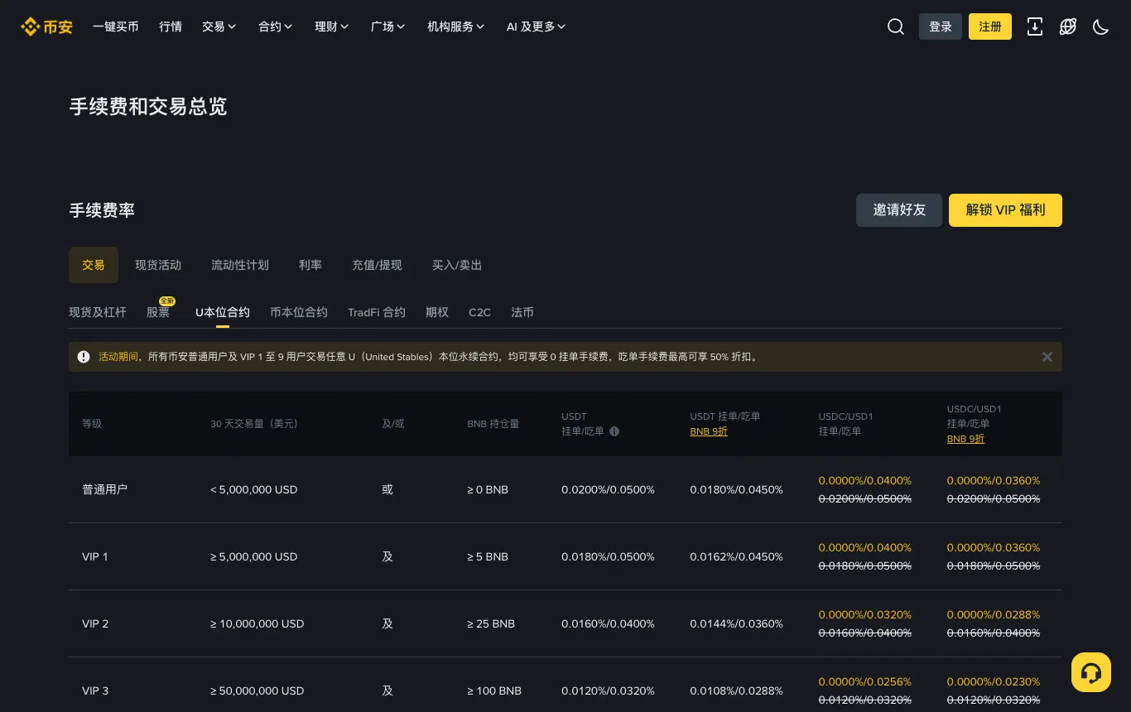
Task: Expand the AI 及更多 dropdown
Action: point(537,26)
